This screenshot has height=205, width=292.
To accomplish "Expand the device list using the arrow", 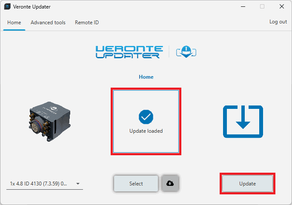I will (x=78, y=184).
